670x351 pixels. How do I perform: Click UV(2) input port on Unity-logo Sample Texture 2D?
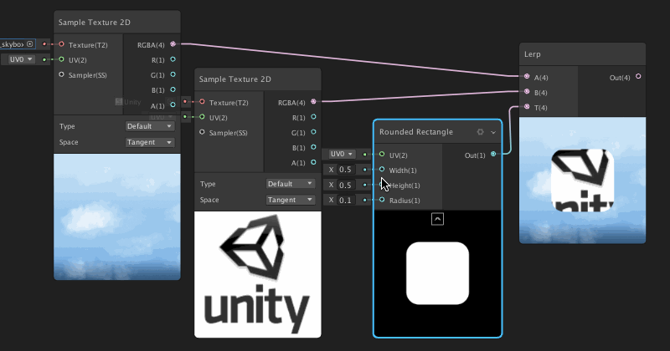(202, 117)
